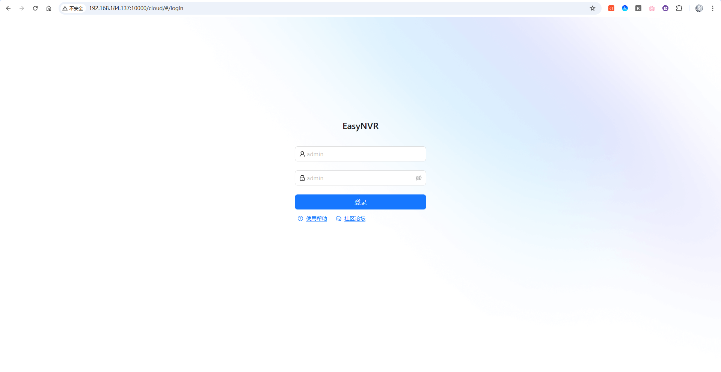Image resolution: width=721 pixels, height=372 pixels.
Task: Toggle password visibility eye icon
Action: (418, 178)
